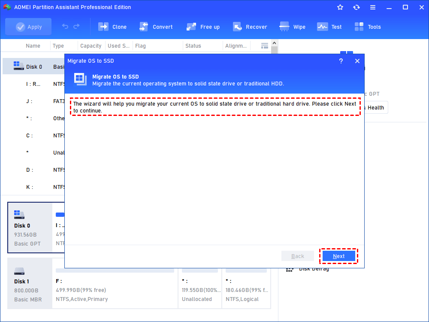Image resolution: width=429 pixels, height=322 pixels.
Task: Open the hamburger main menu
Action: [x=373, y=7]
